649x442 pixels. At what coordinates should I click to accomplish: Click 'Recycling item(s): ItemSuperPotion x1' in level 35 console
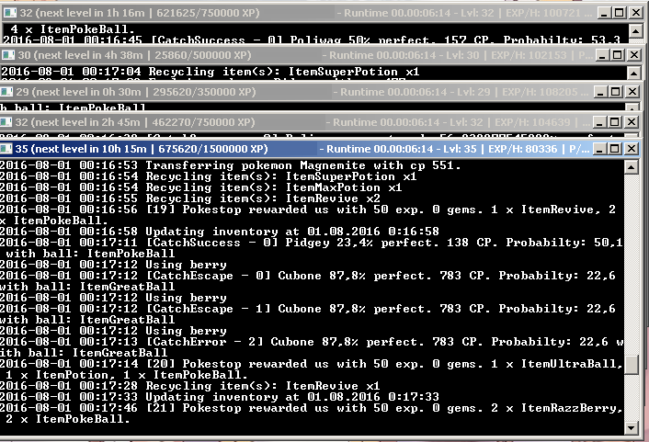[208, 176]
